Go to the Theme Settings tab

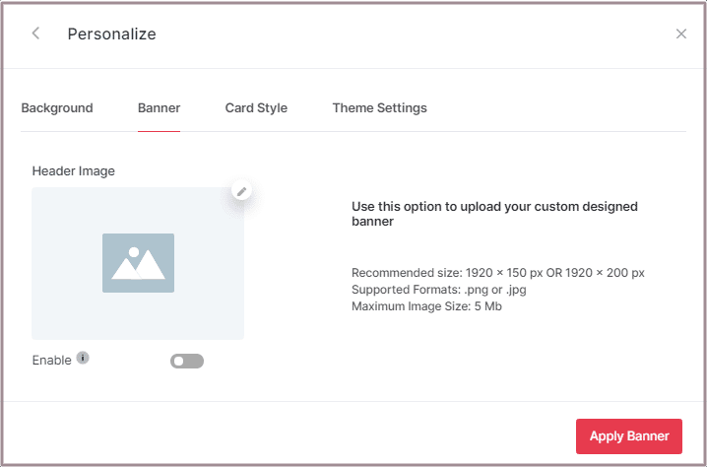pyautogui.click(x=379, y=108)
